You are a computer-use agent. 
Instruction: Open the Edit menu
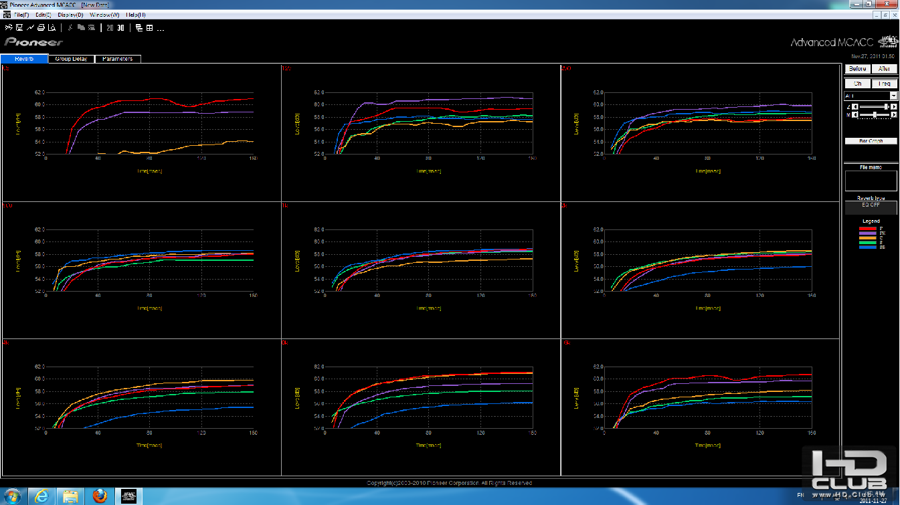43,14
